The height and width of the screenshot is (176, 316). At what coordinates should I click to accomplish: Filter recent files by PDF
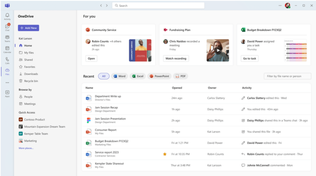[181, 76]
